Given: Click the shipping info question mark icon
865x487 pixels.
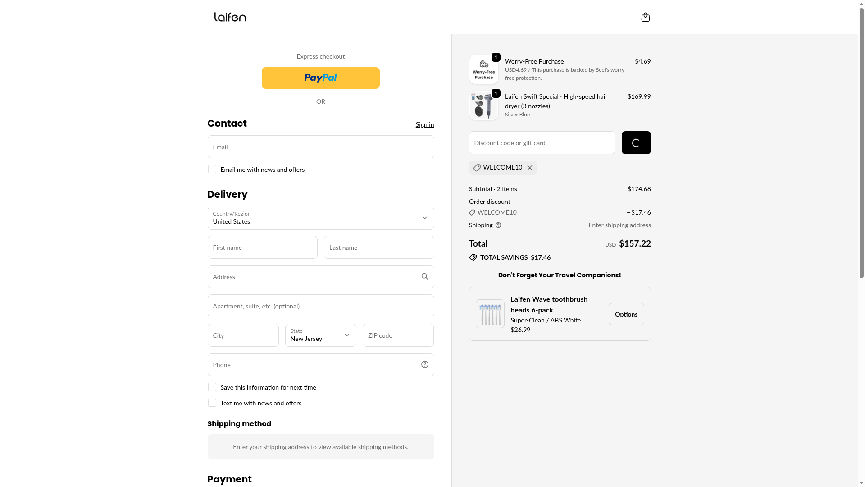Looking at the screenshot, I should coord(498,225).
